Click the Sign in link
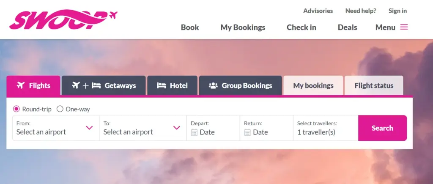 pyautogui.click(x=397, y=11)
